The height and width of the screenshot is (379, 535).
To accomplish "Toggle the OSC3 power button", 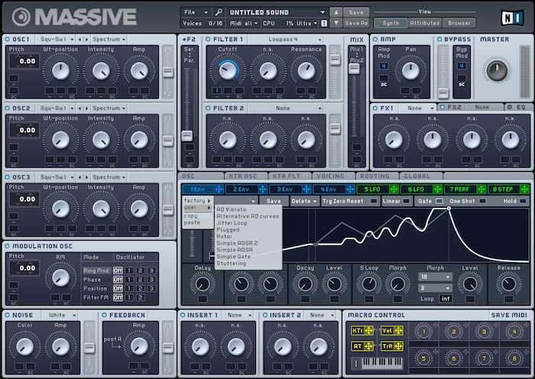I will tap(7, 177).
